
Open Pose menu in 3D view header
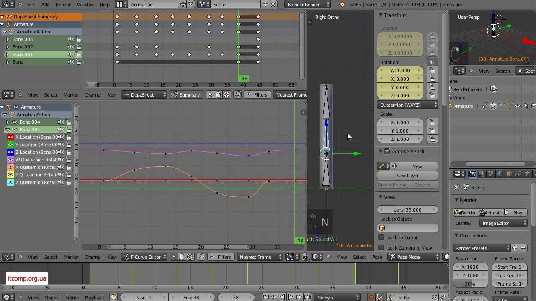point(377,257)
